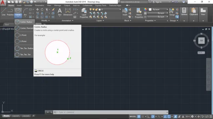This screenshot has height=119, width=213.
Task: Open the Insert ribbon tab
Action: [x=19, y=6]
